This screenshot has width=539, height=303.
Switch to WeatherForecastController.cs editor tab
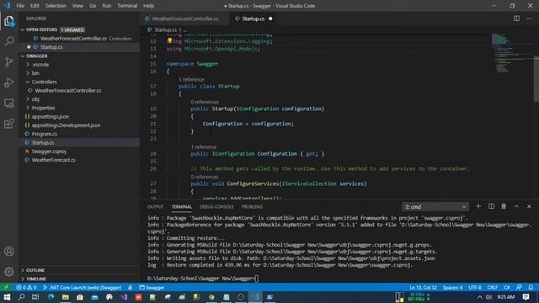tap(184, 19)
